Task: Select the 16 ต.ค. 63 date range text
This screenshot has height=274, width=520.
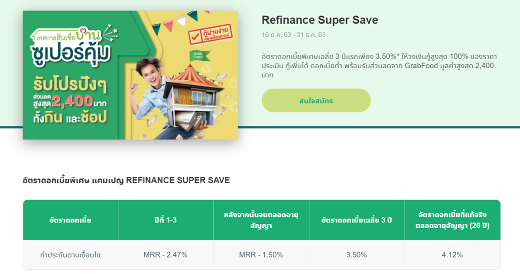Action: coord(293,35)
